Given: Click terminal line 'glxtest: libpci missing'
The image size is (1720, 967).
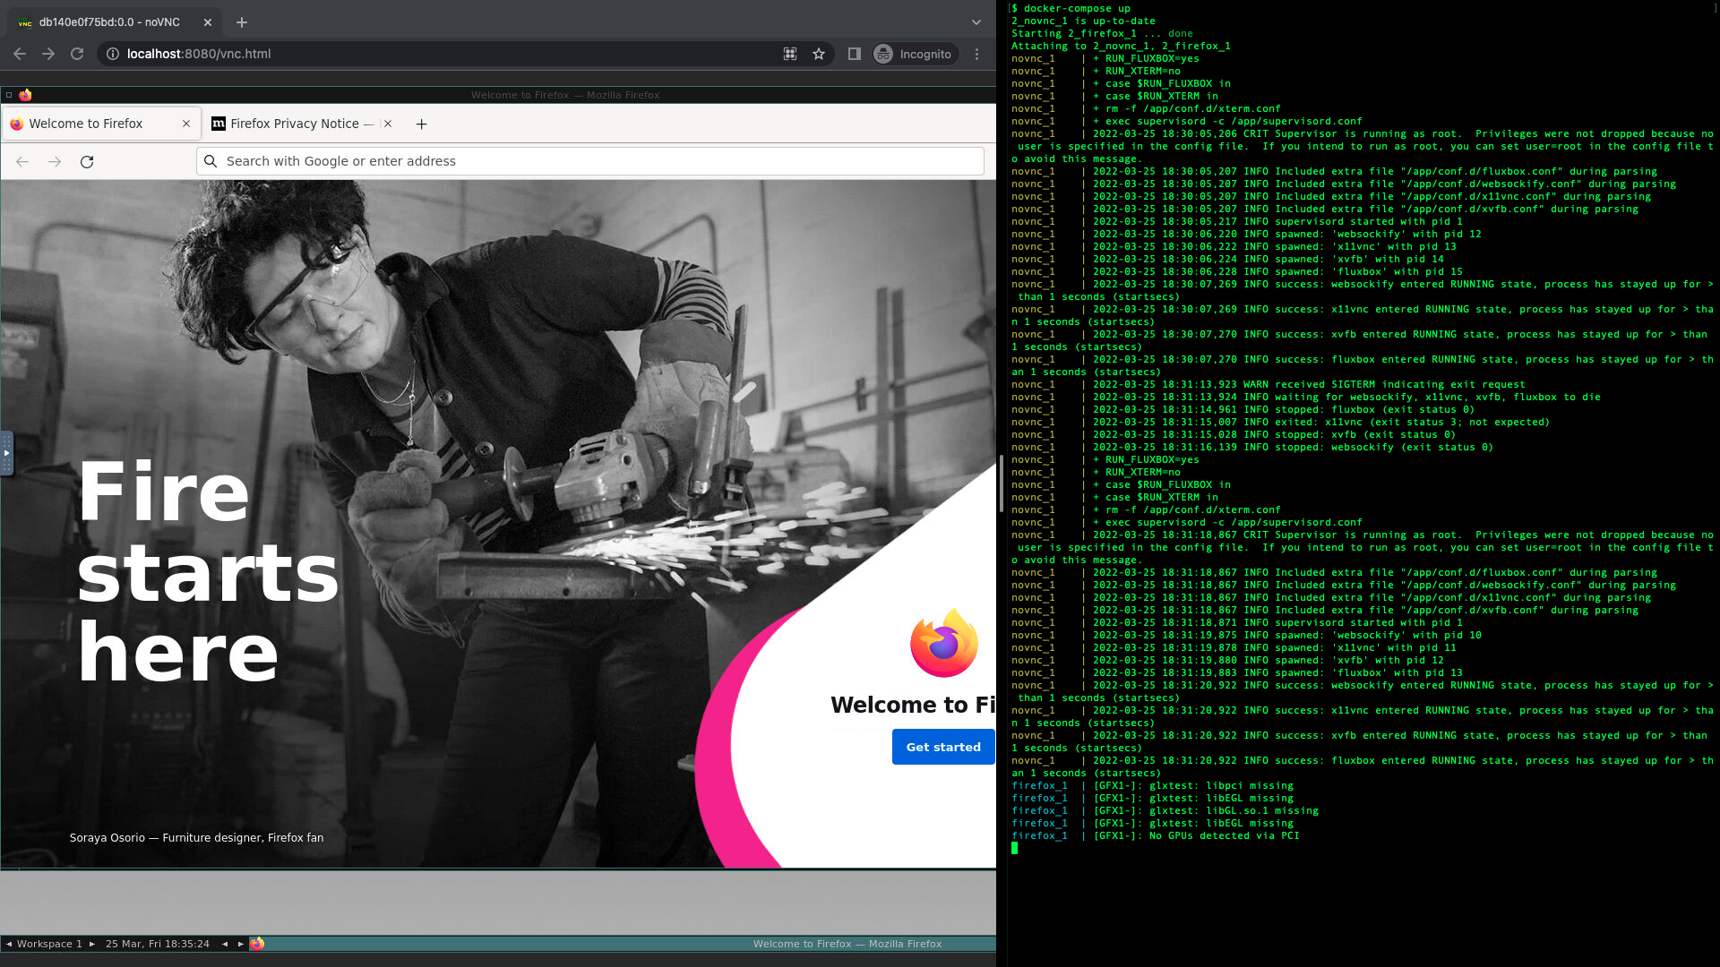Looking at the screenshot, I should (x=1221, y=785).
